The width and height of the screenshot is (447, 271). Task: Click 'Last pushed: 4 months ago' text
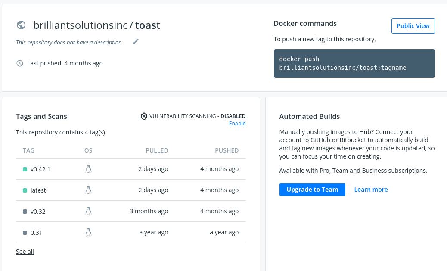pos(65,63)
